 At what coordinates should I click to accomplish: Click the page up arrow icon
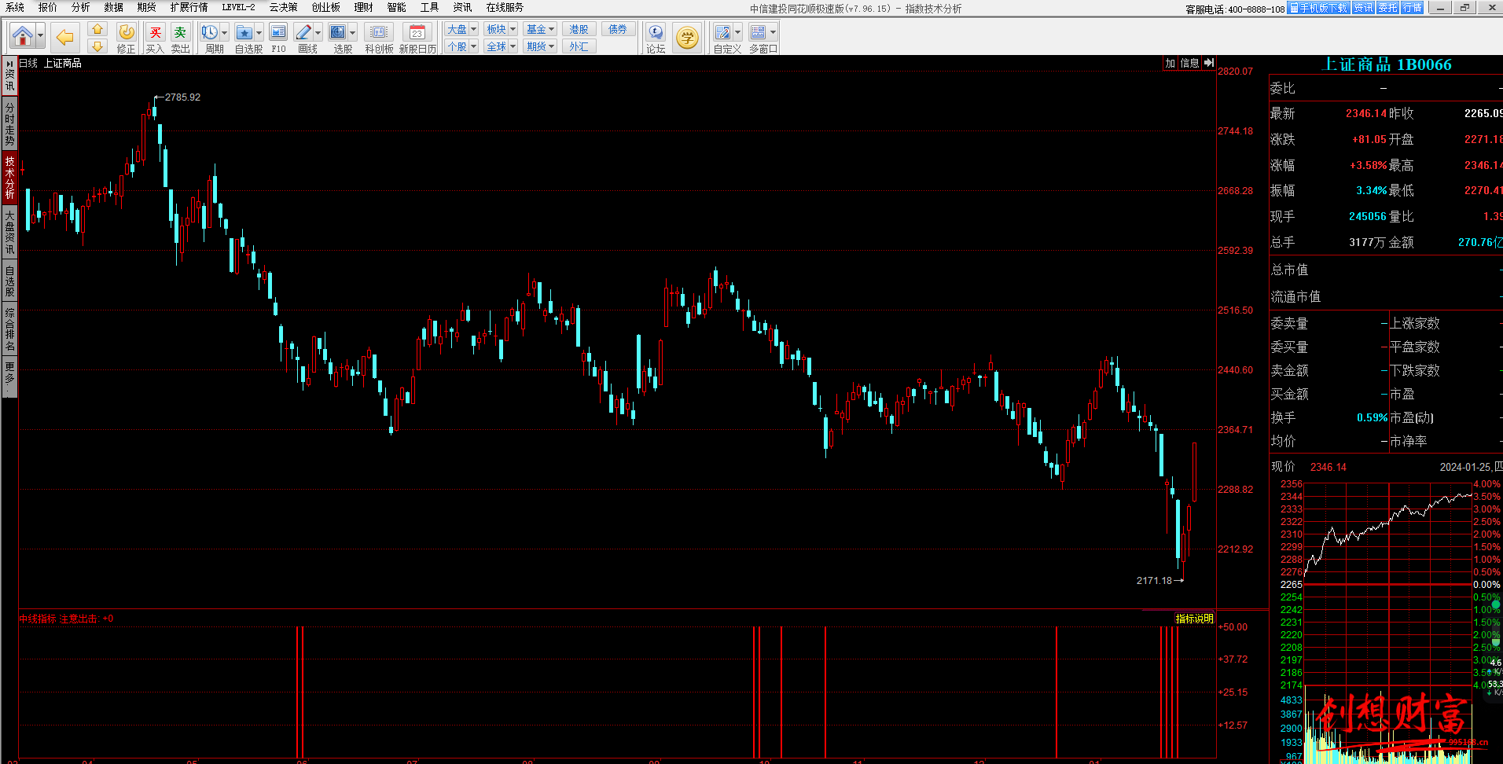click(x=97, y=29)
